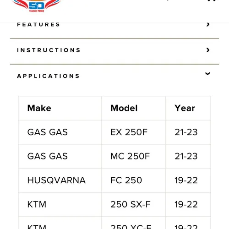Viewport: 229px width, 229px height.
Task: Open the Features heading
Action: [x=38, y=24]
